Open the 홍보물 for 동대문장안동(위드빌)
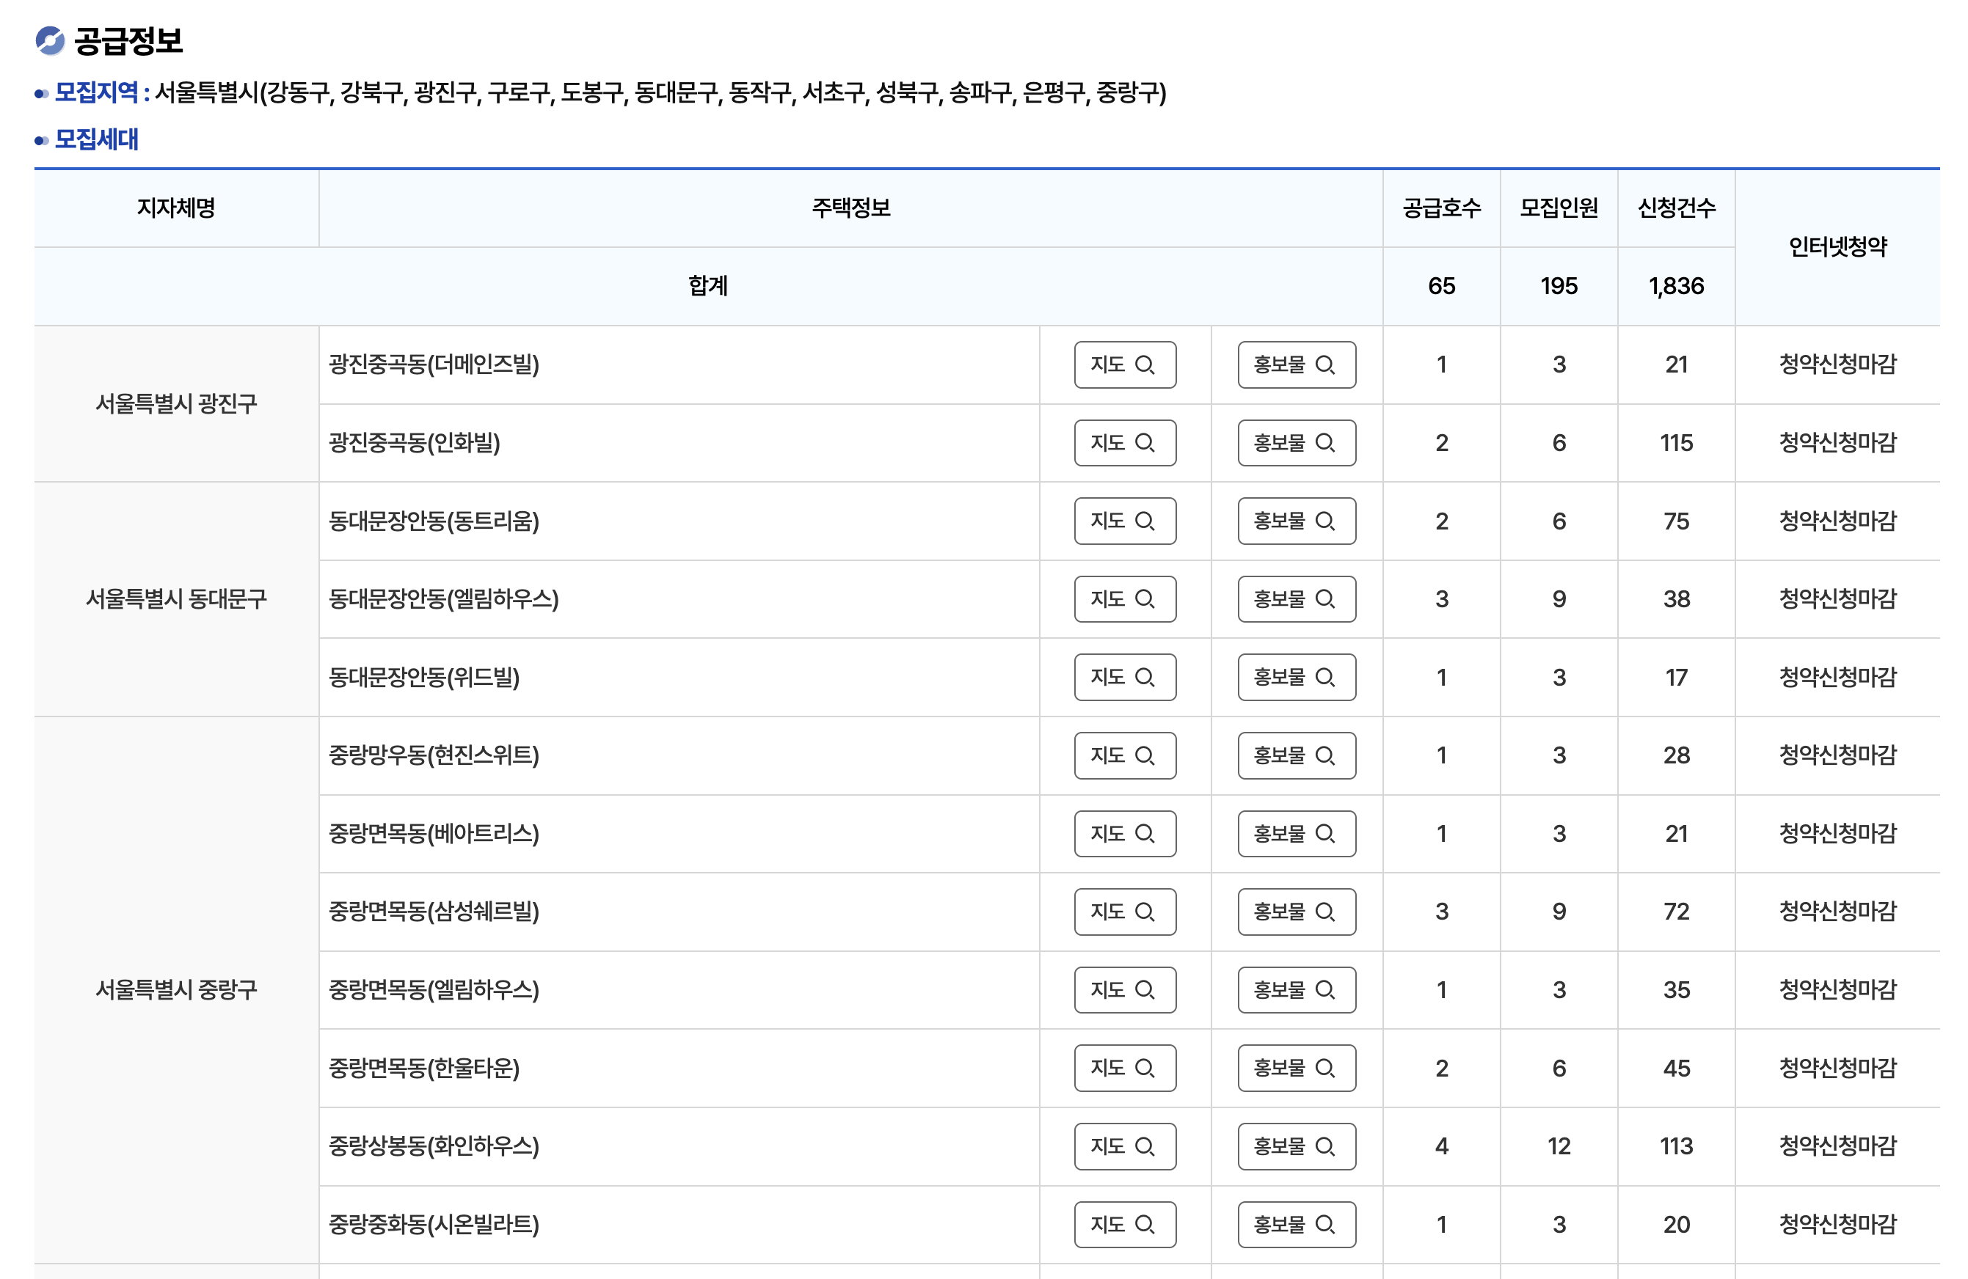 click(1295, 677)
